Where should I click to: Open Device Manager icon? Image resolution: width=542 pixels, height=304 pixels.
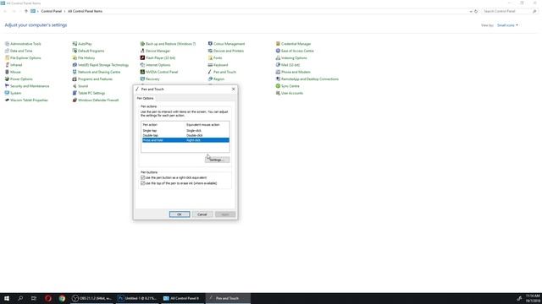142,51
